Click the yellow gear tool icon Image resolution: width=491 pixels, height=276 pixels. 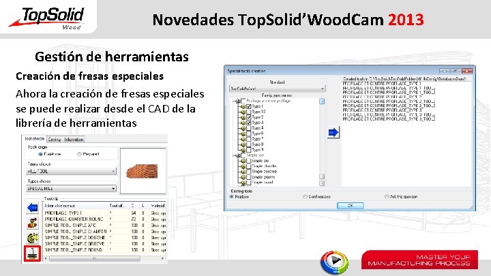(32, 238)
